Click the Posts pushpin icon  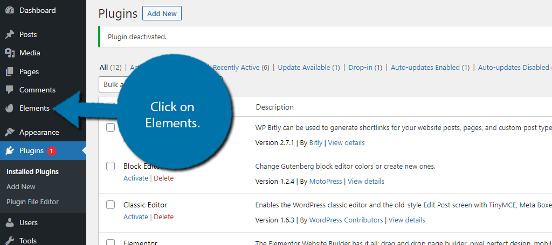click(x=10, y=34)
